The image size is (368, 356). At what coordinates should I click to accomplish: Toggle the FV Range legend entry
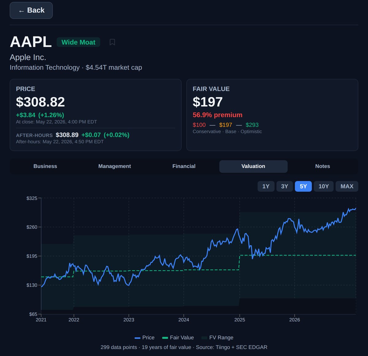tap(217, 338)
